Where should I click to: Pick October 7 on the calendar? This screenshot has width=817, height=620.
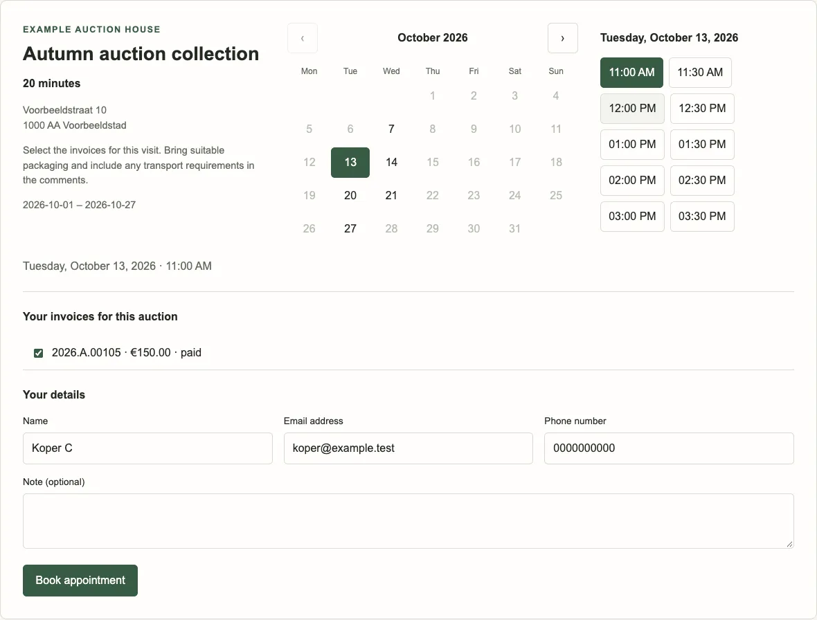coord(391,129)
